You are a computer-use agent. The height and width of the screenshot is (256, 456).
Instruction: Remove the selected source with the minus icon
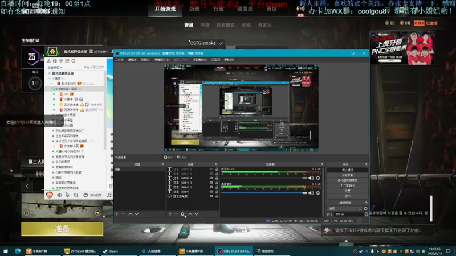176,214
